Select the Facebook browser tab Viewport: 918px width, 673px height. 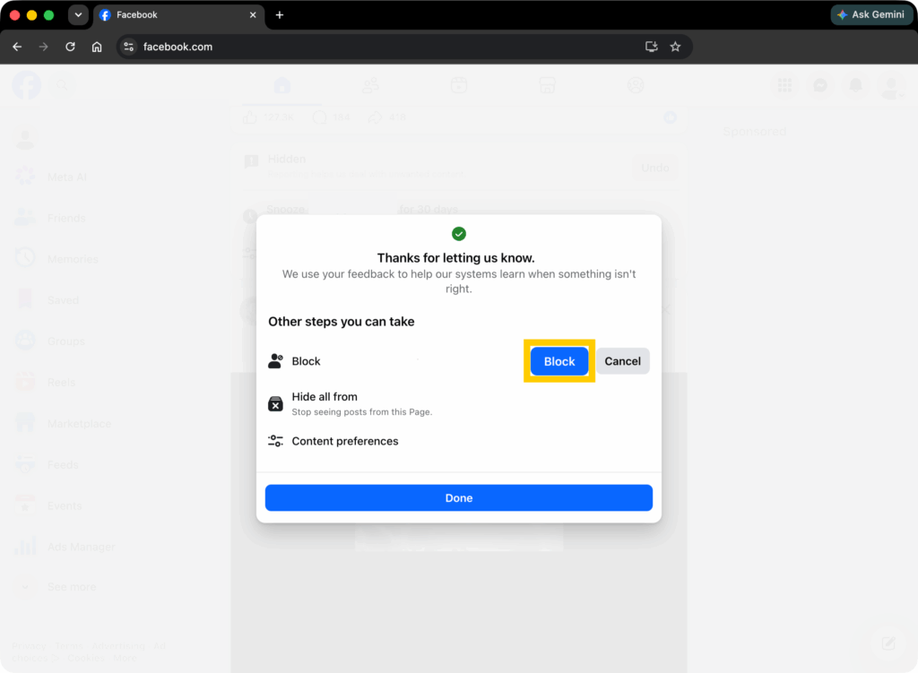coord(178,15)
